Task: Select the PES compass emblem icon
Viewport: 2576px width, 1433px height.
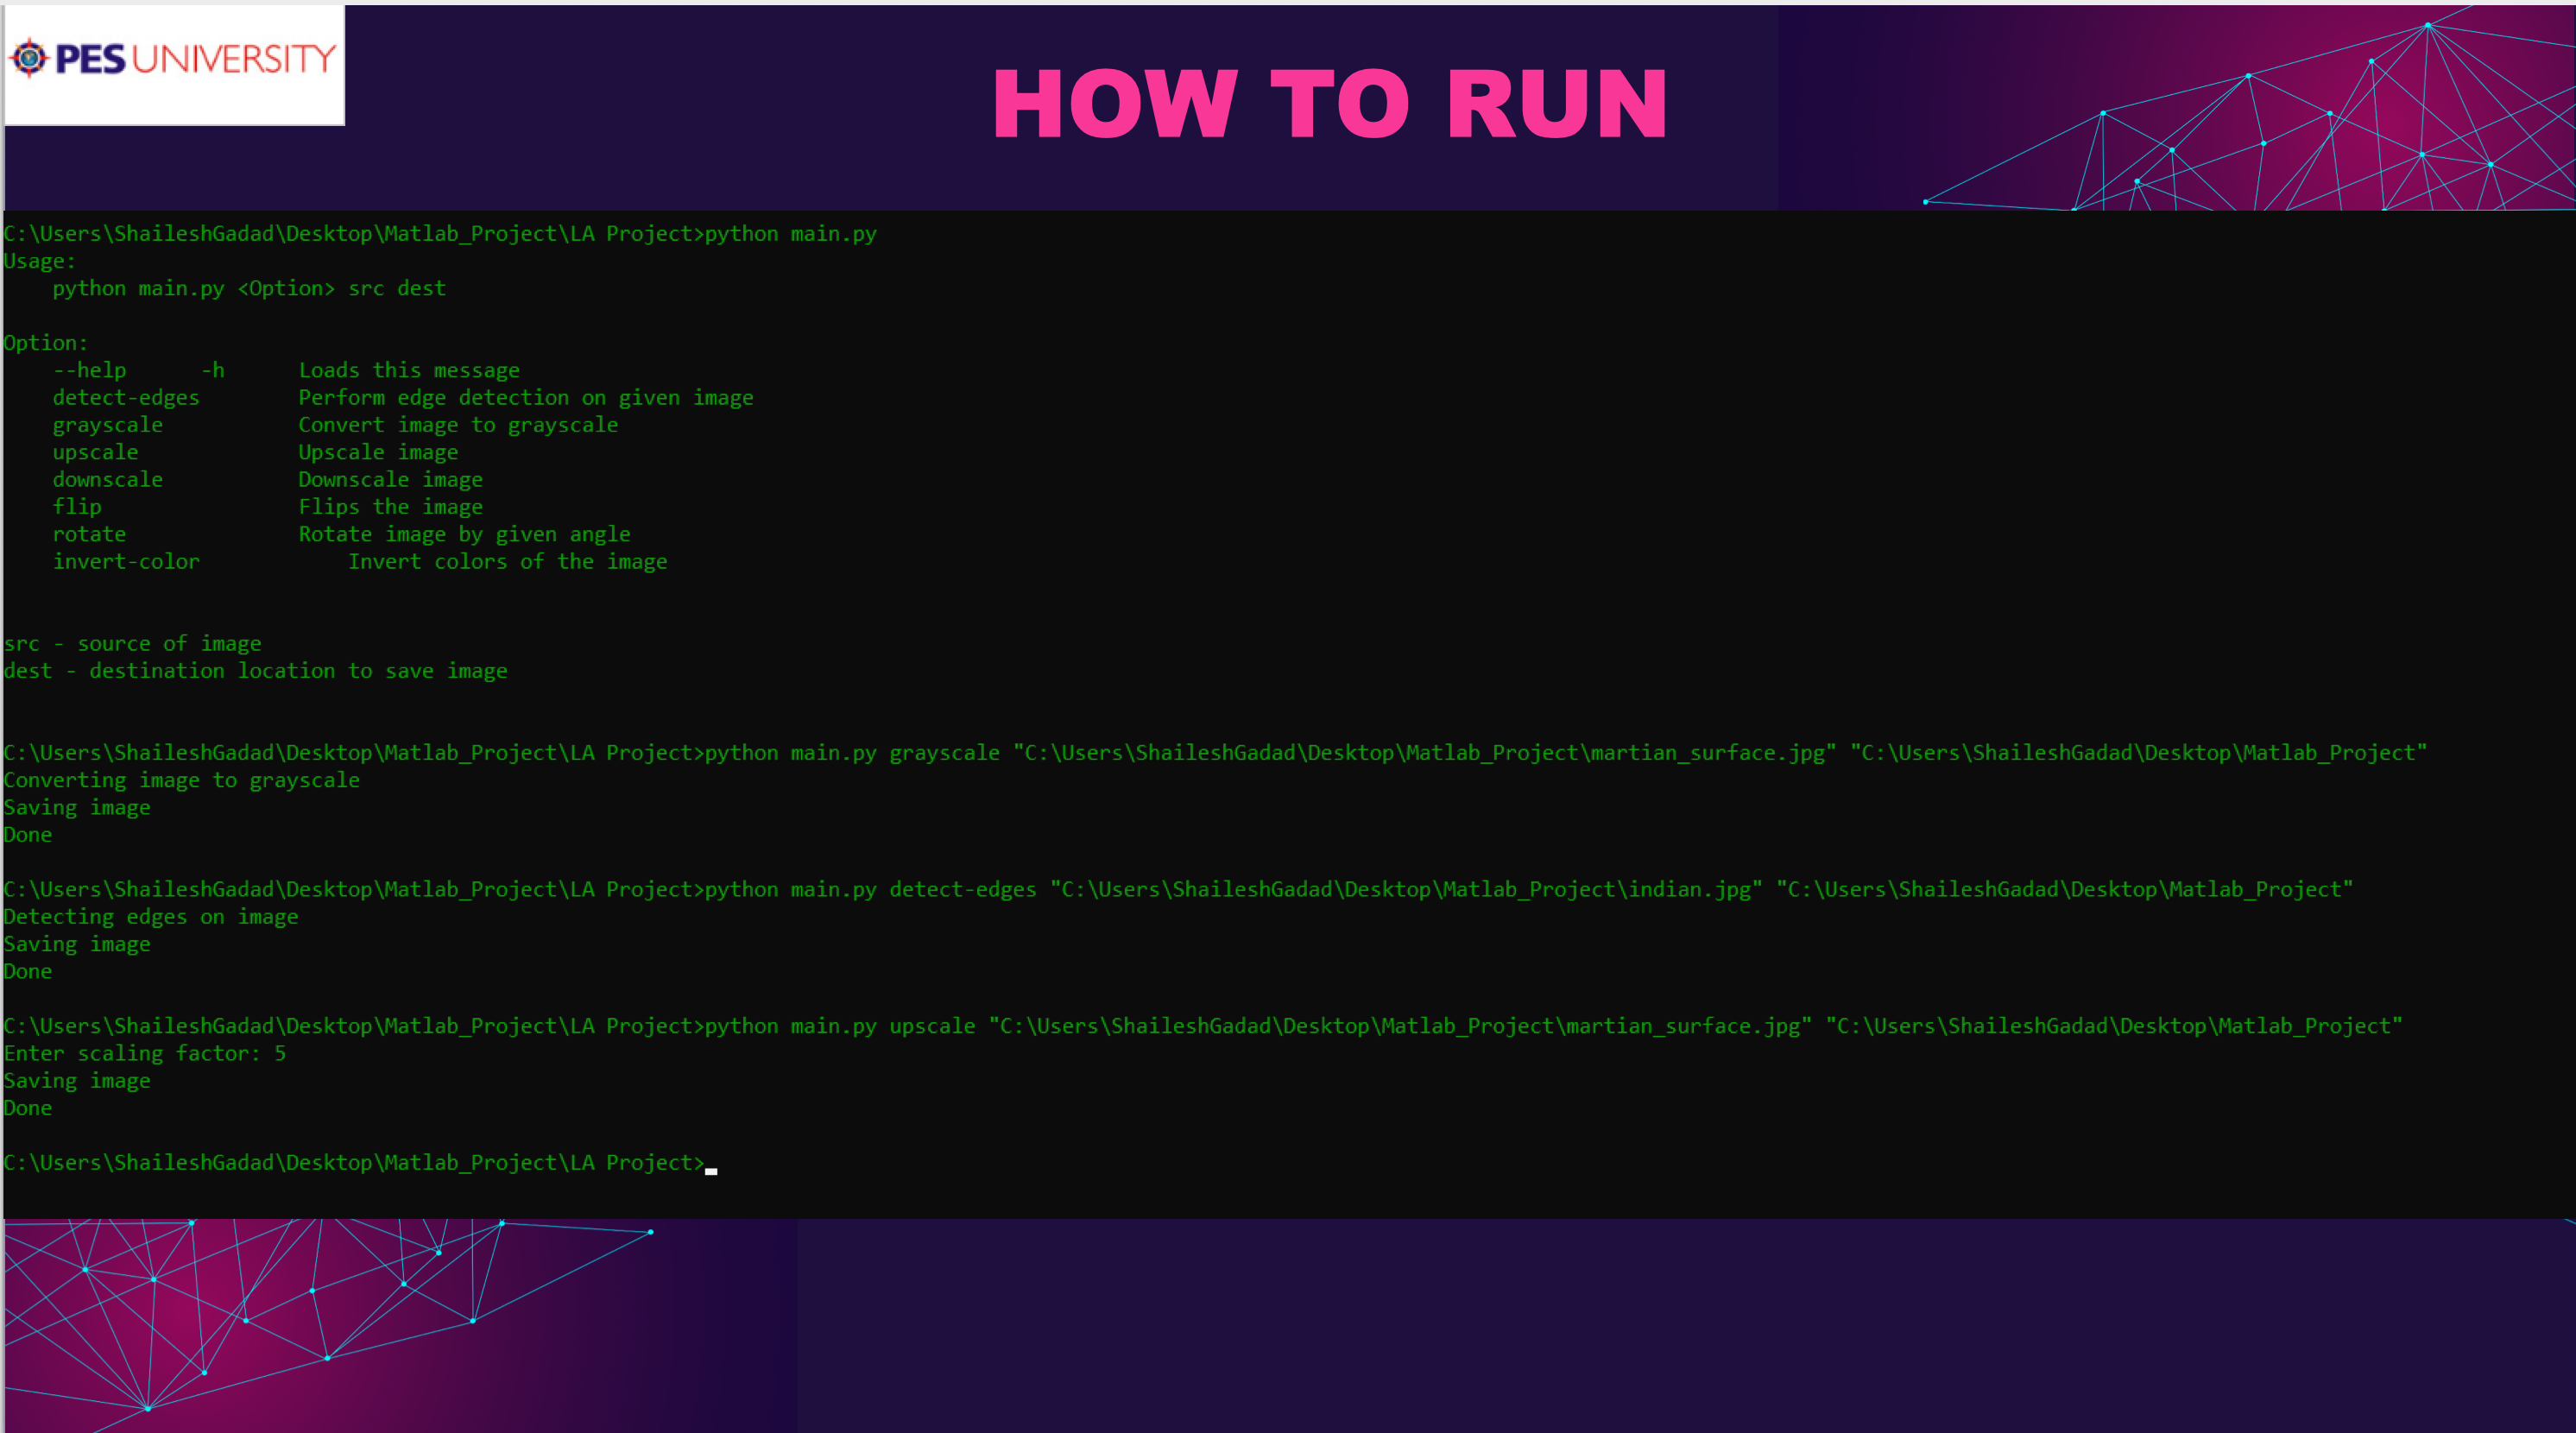Action: [30, 58]
